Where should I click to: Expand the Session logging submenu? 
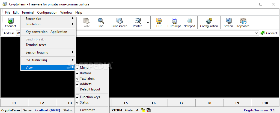[x=48, y=52]
